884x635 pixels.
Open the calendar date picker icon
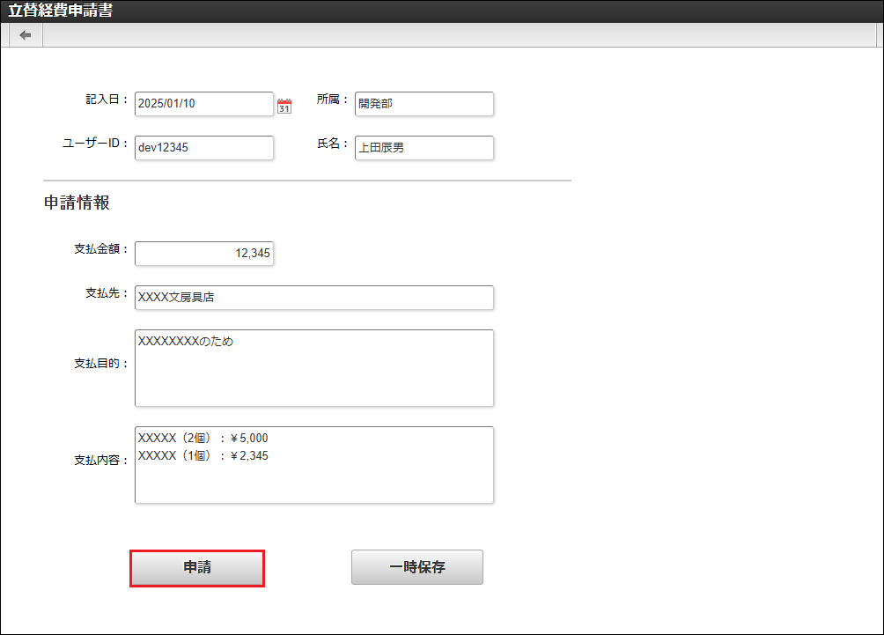(x=284, y=106)
